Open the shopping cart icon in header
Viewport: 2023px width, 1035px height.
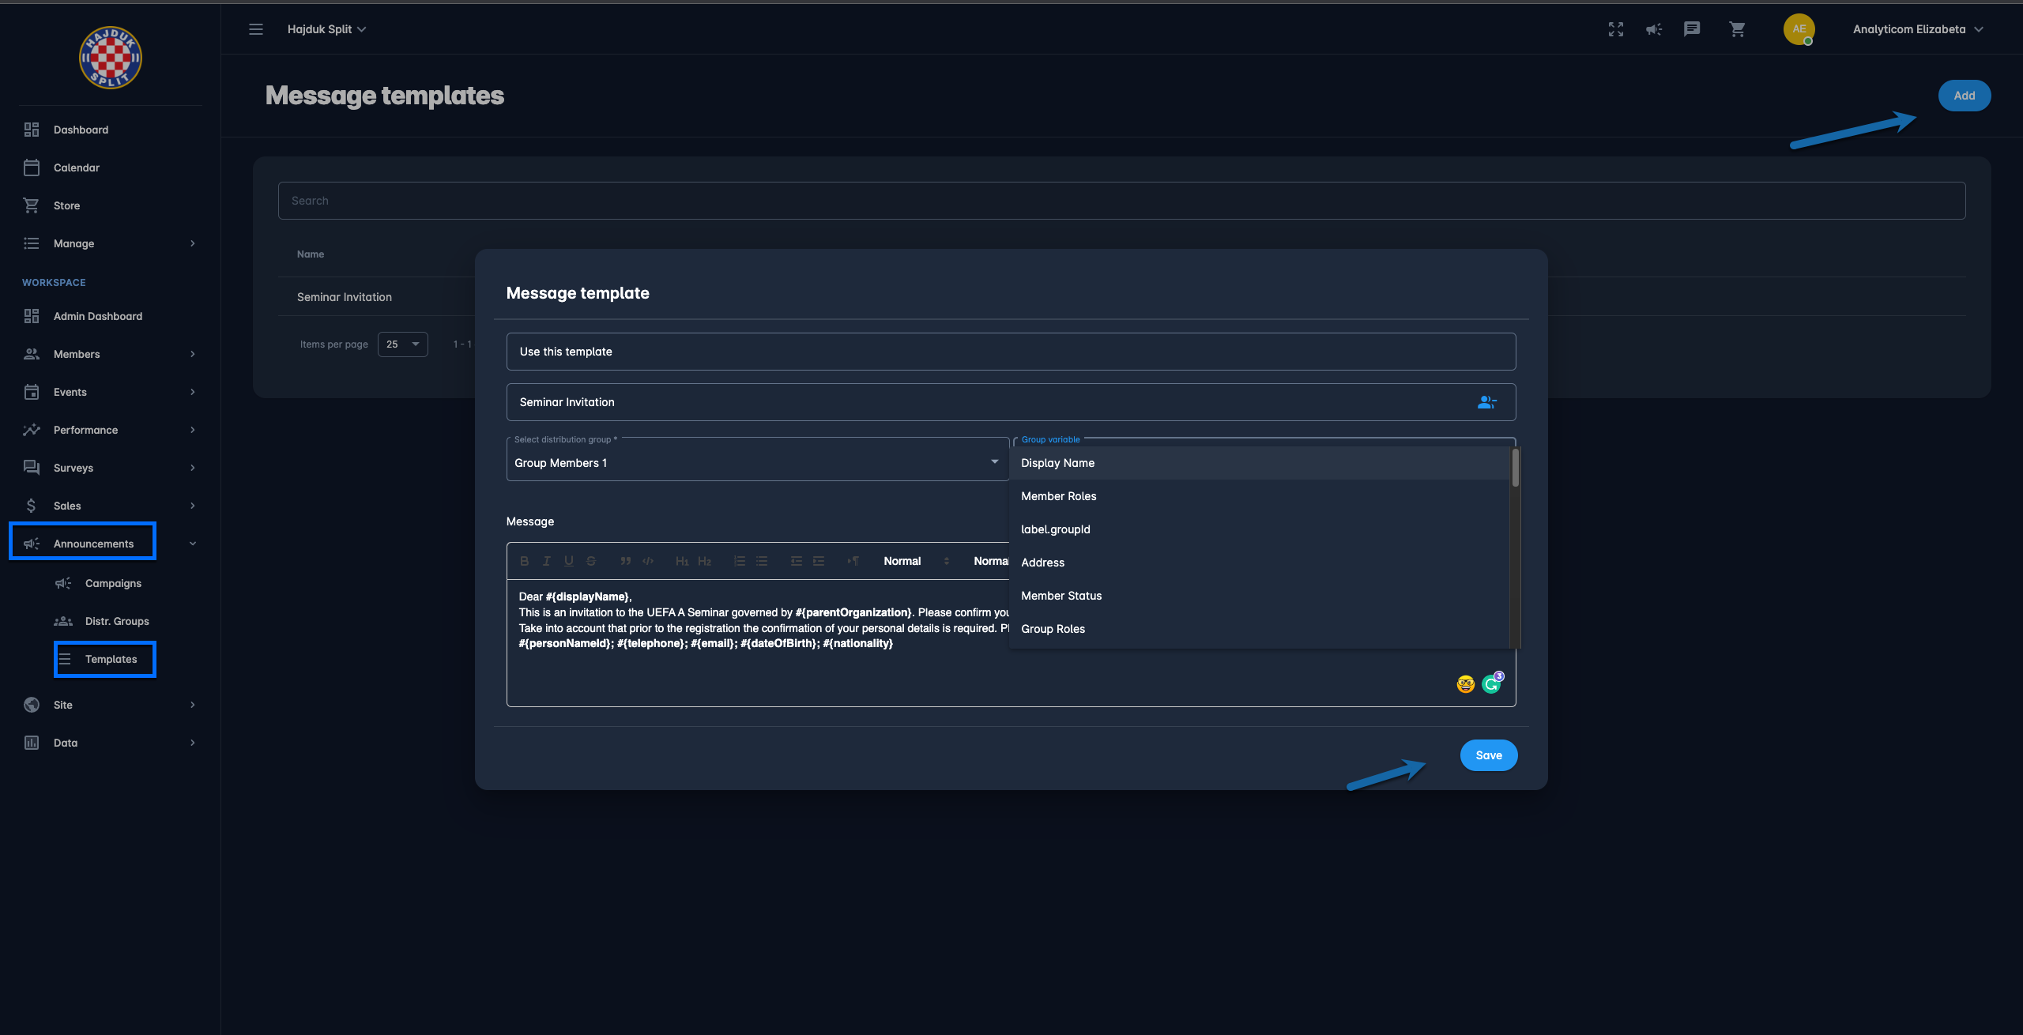point(1737,29)
